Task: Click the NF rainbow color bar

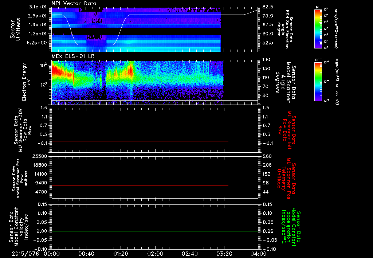Action: 318,29
